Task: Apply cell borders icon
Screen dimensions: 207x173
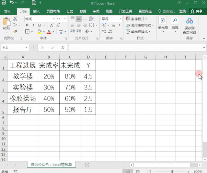Action: click(x=27, y=31)
